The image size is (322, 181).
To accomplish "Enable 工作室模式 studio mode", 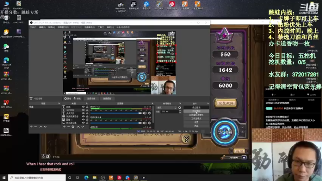I will point(196,119).
